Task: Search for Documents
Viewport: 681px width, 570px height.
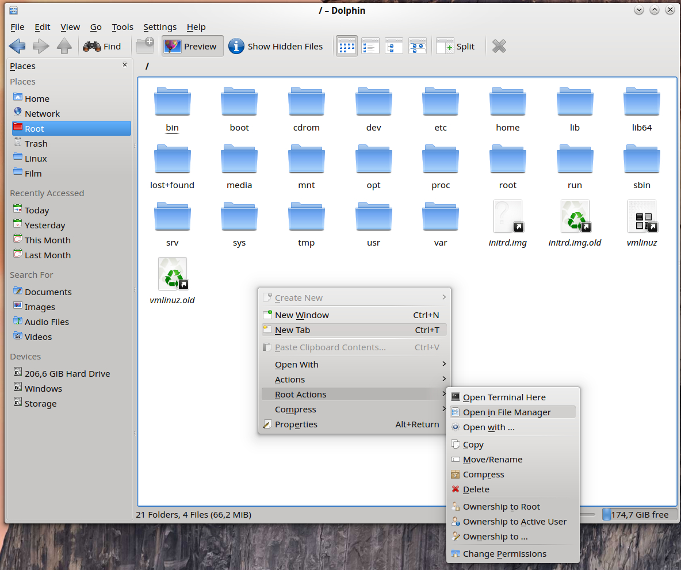Action: [72, 292]
